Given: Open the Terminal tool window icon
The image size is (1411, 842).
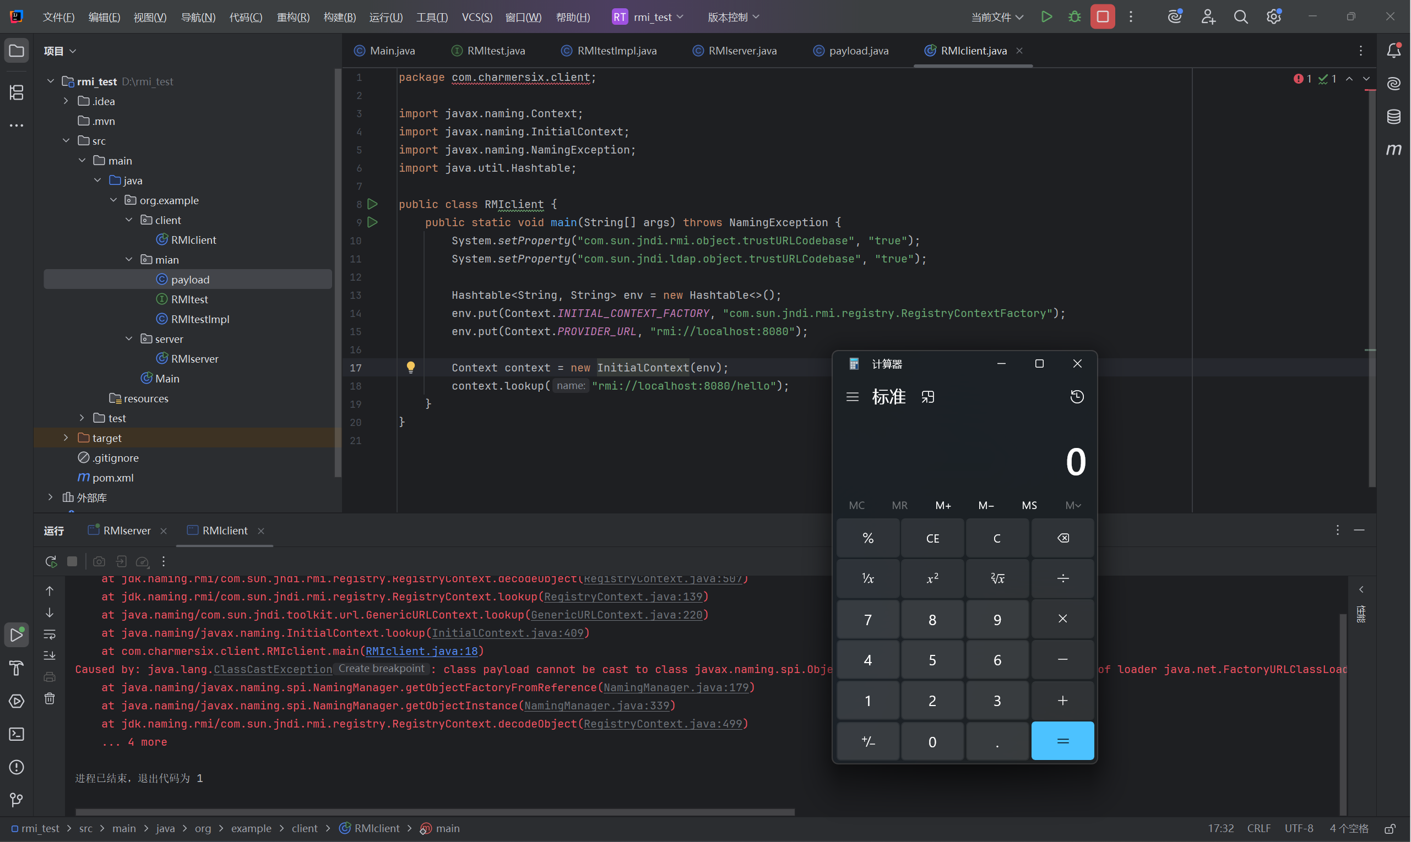Looking at the screenshot, I should (17, 734).
